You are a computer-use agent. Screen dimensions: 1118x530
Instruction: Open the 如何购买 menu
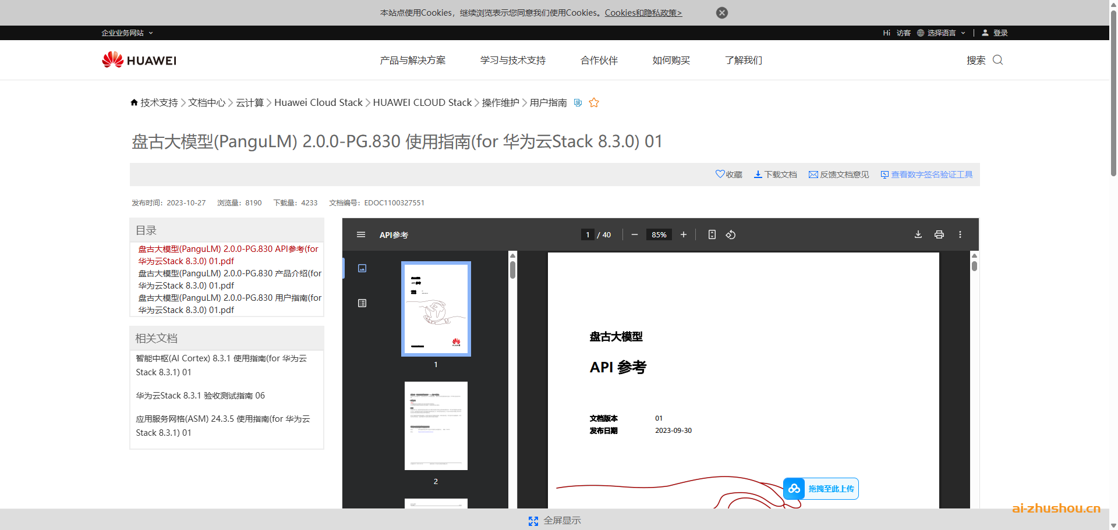[x=670, y=60]
